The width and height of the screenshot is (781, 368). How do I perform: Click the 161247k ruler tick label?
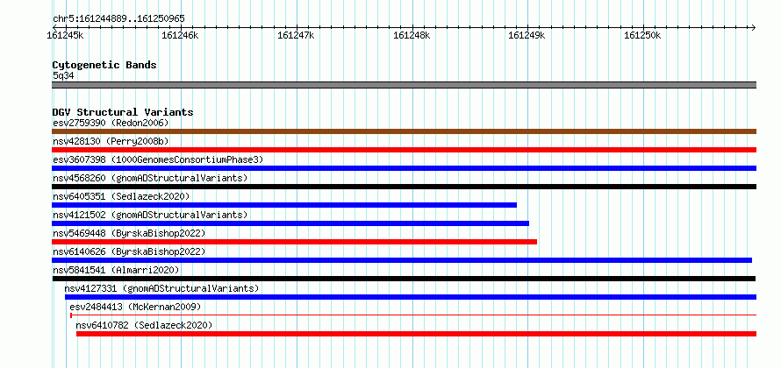point(296,35)
